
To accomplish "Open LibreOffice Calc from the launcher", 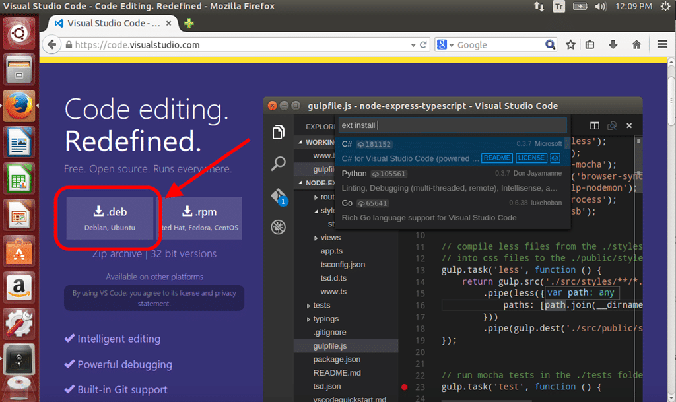I will 18,178.
